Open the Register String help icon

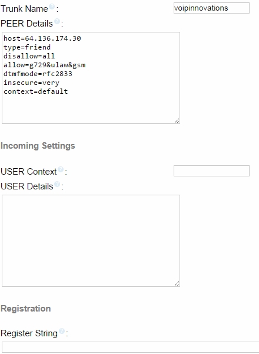(x=62, y=331)
